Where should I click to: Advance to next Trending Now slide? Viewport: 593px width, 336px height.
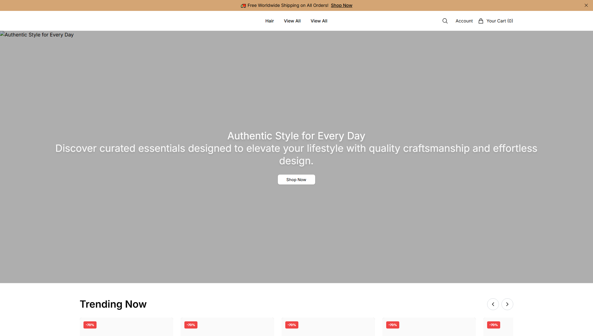click(x=507, y=304)
